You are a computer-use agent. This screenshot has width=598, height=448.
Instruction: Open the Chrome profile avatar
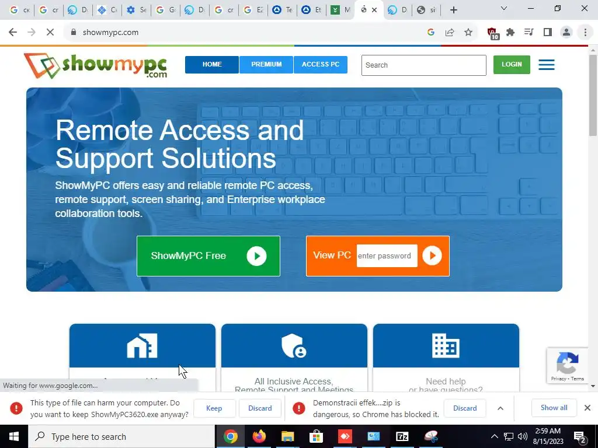tap(566, 33)
